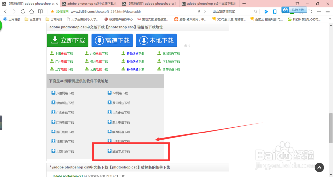Viewport: 333px width, 177px height.
Task: Click the 八度网络下载 link
Action: [x=65, y=93]
